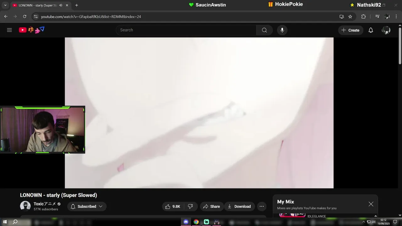Open media controls icon in toolbar

[x=378, y=17]
